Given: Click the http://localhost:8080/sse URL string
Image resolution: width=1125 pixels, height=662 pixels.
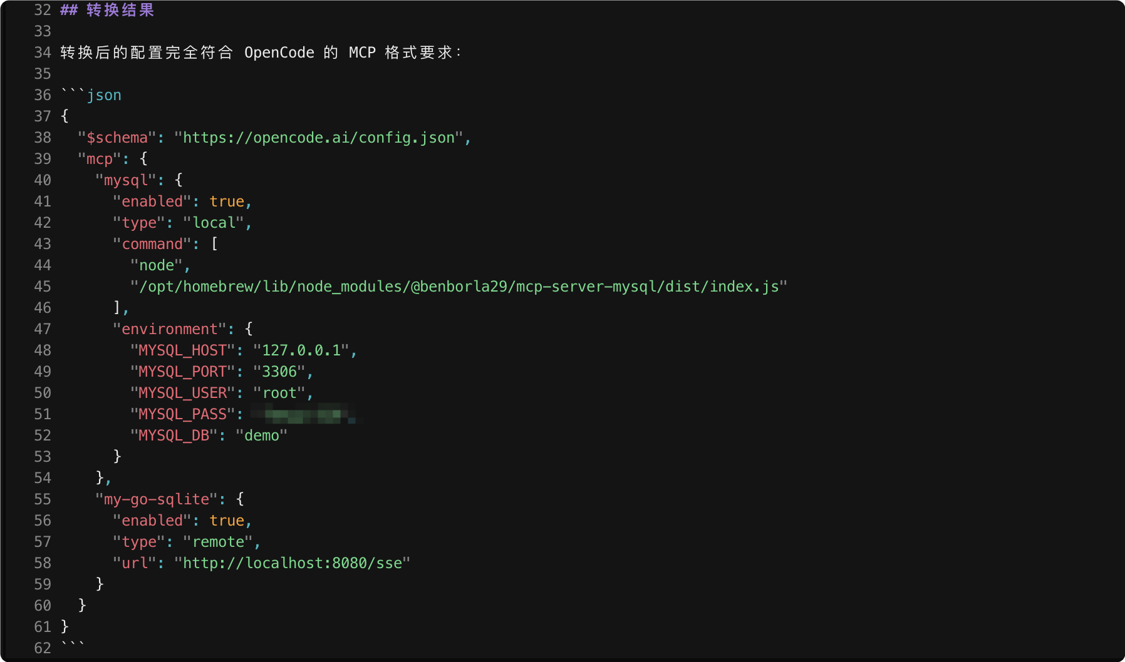Looking at the screenshot, I should coord(293,563).
